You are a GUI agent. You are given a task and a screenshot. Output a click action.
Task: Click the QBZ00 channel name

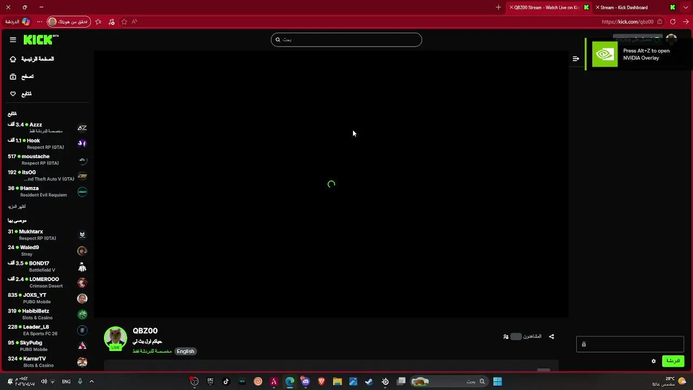(x=145, y=331)
